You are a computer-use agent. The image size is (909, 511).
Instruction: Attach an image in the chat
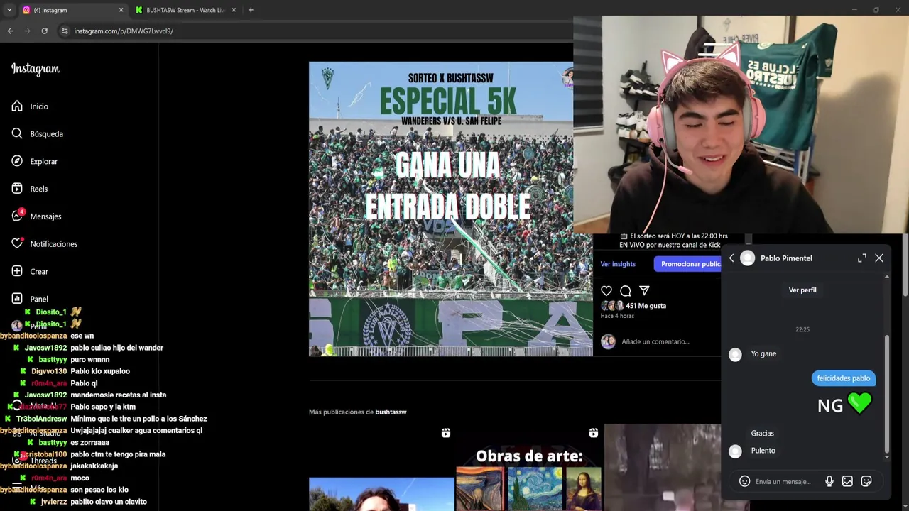pos(847,481)
